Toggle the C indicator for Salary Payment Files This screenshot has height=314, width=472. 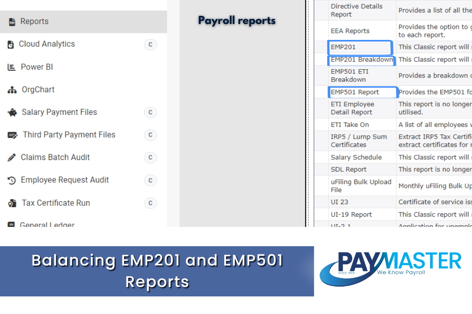(150, 112)
